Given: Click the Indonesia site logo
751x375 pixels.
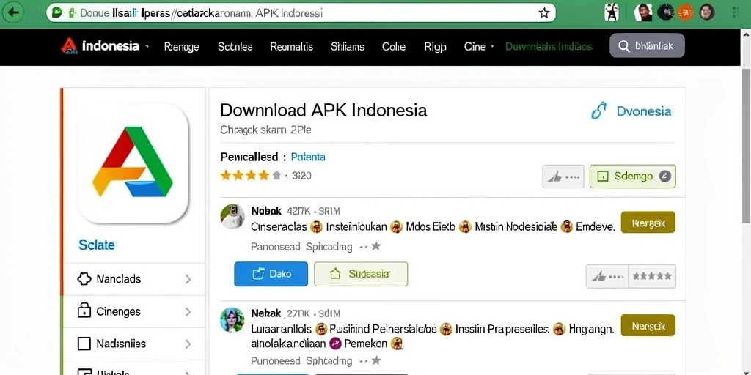Looking at the screenshot, I should coord(100,46).
